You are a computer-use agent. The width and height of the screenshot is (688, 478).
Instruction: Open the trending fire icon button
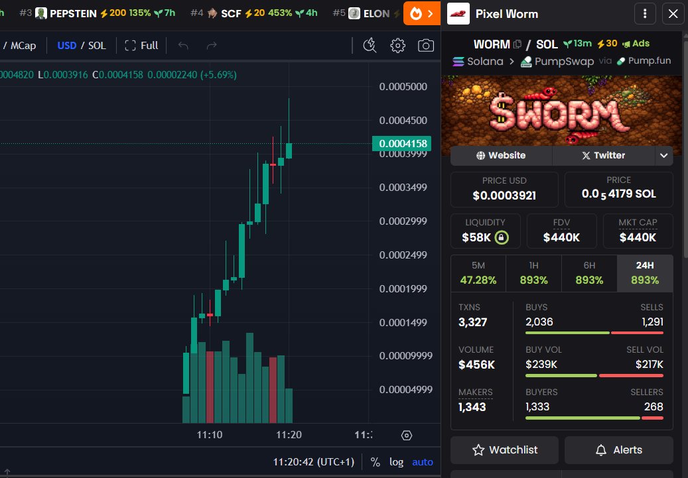422,14
